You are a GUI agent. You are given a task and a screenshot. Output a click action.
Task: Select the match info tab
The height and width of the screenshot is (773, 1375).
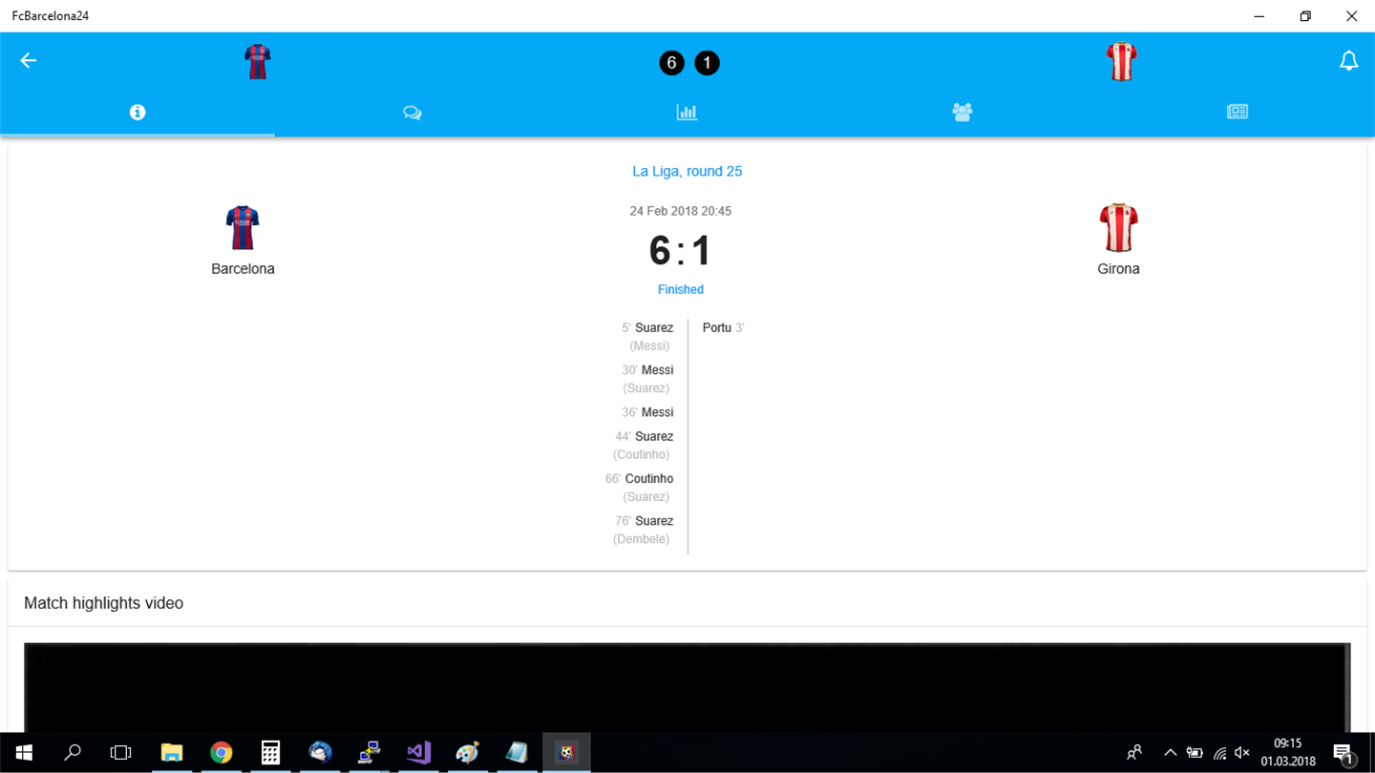pos(137,113)
